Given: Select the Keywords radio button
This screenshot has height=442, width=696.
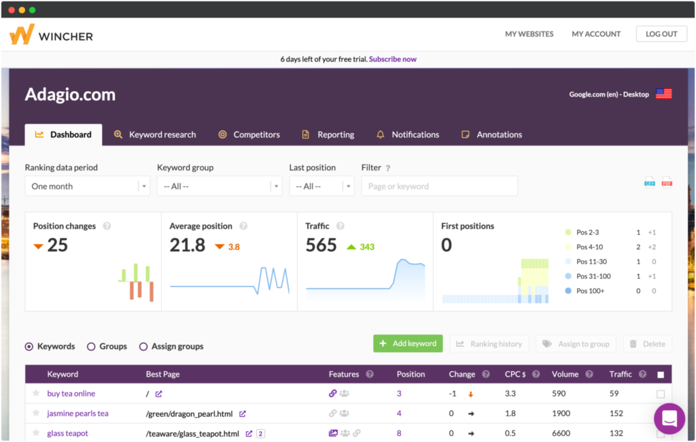Looking at the screenshot, I should point(29,347).
